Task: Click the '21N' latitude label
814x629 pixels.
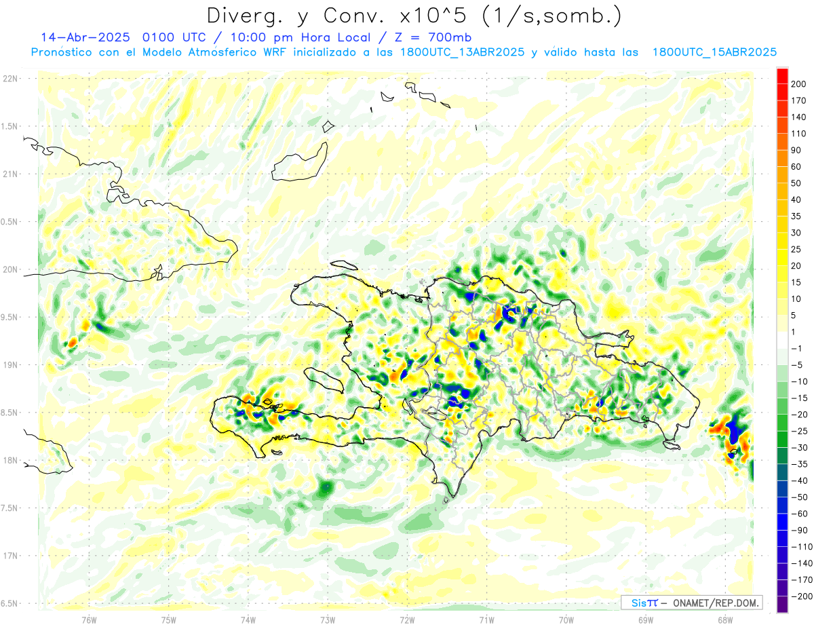Action: pos(10,174)
